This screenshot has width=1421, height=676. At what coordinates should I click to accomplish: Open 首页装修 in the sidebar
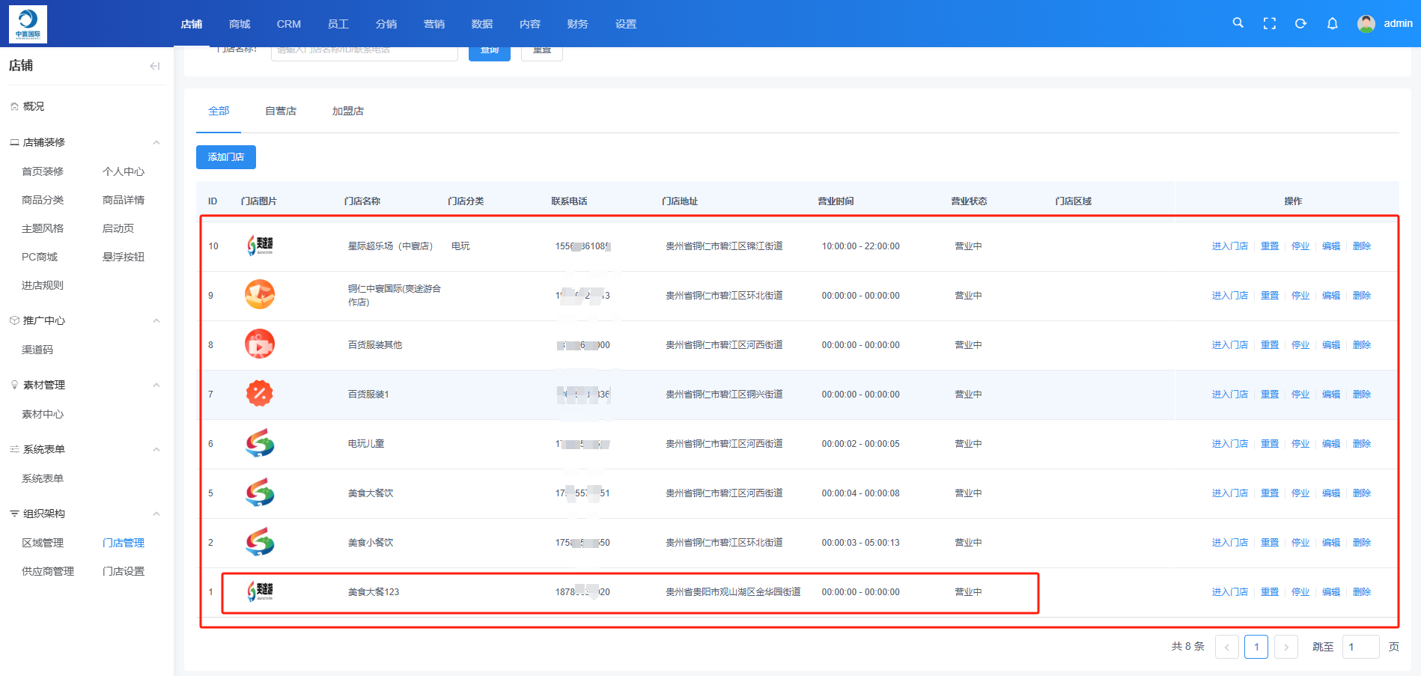(43, 171)
